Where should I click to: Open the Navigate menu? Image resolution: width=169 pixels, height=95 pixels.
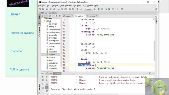click(x=55, y=6)
